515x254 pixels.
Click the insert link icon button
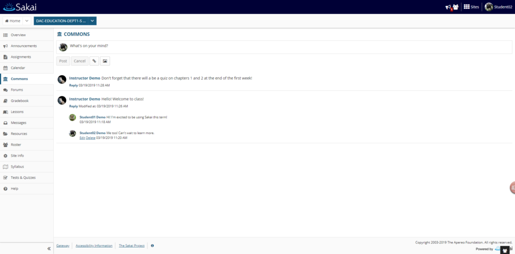[x=94, y=61]
